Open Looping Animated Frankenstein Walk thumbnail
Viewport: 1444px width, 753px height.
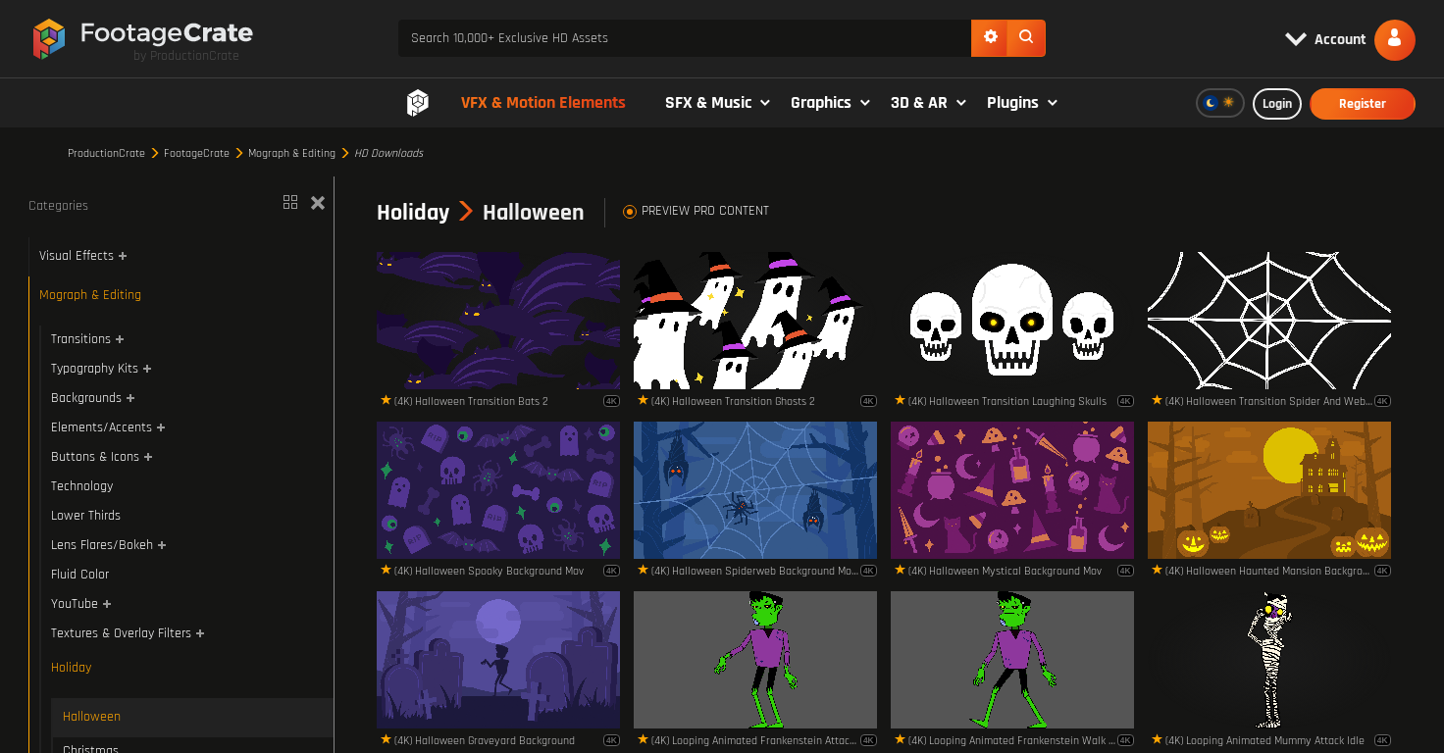click(1012, 660)
